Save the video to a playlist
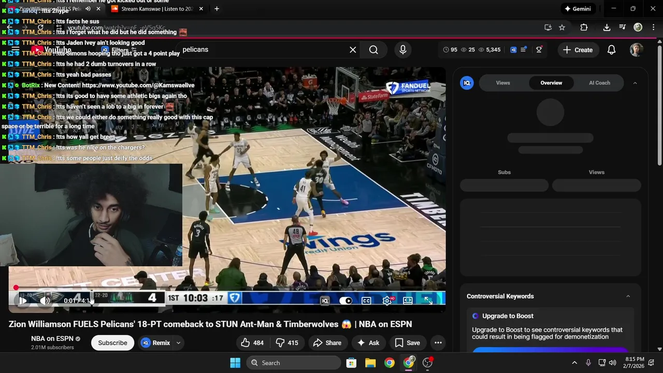 pyautogui.click(x=407, y=343)
